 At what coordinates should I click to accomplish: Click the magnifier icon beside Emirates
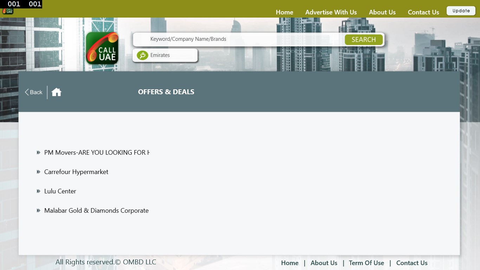pos(142,55)
